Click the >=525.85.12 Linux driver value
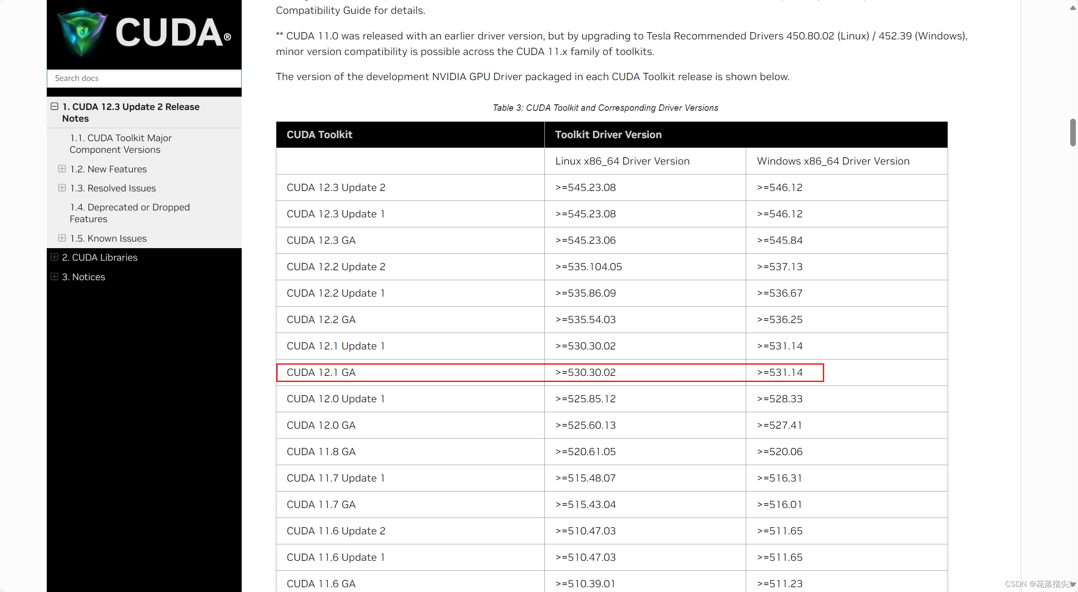The image size is (1078, 592). click(x=586, y=399)
